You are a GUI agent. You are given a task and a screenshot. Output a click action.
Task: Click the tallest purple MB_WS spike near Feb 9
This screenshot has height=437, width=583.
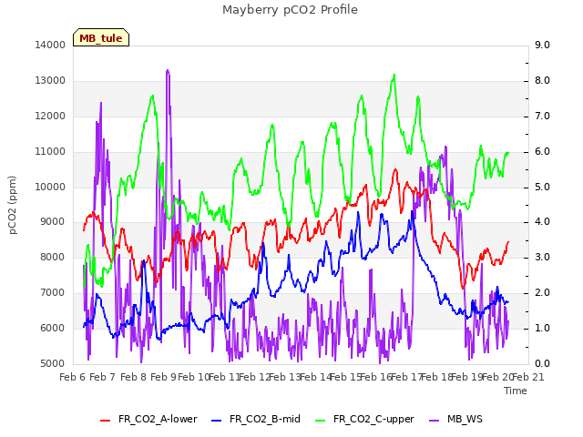click(x=168, y=71)
